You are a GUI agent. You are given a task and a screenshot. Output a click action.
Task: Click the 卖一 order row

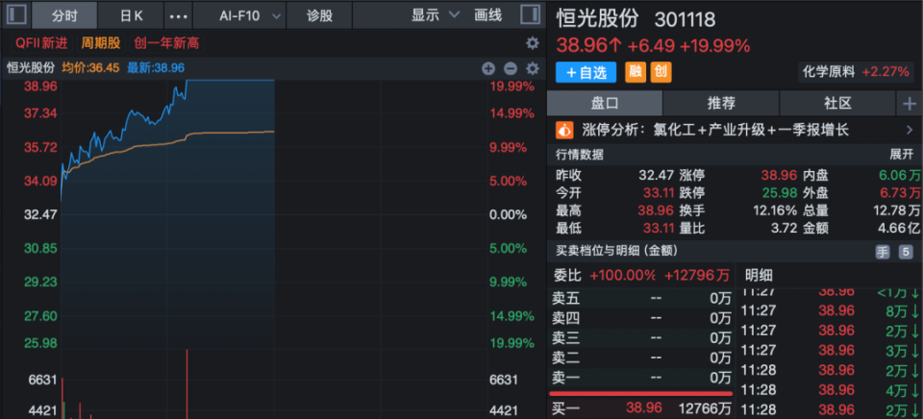click(640, 378)
